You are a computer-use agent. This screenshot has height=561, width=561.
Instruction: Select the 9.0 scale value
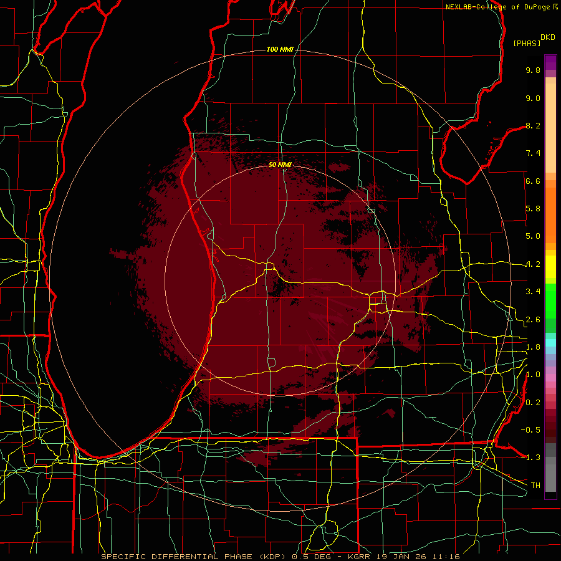pyautogui.click(x=533, y=98)
